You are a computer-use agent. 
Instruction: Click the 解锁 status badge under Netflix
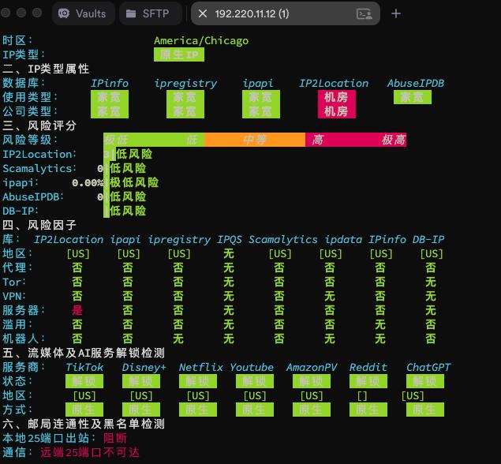198,381
